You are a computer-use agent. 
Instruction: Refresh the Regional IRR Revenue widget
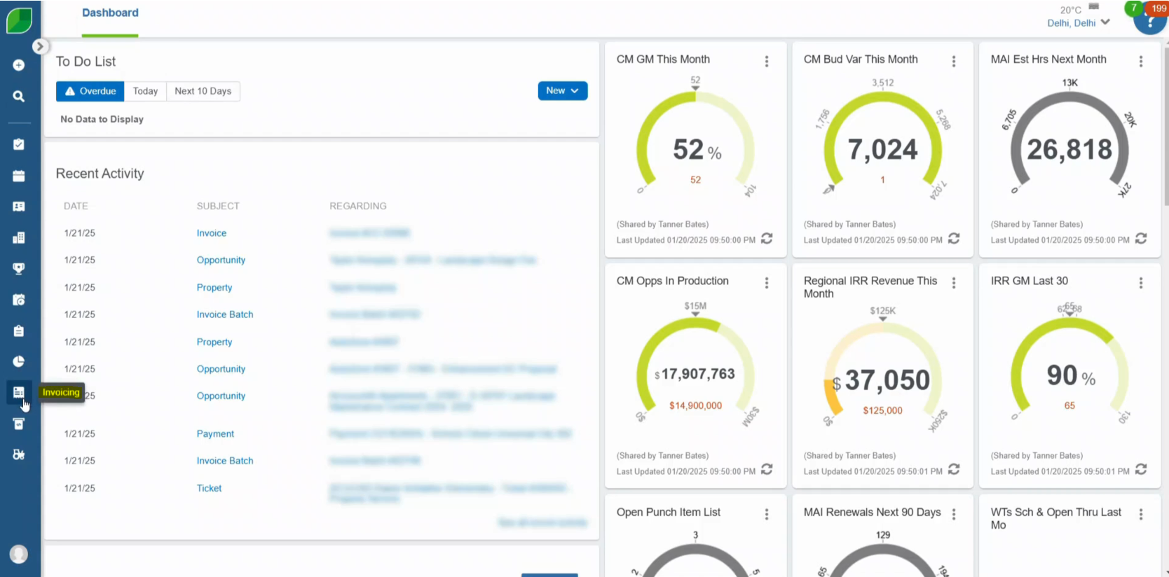[954, 469]
